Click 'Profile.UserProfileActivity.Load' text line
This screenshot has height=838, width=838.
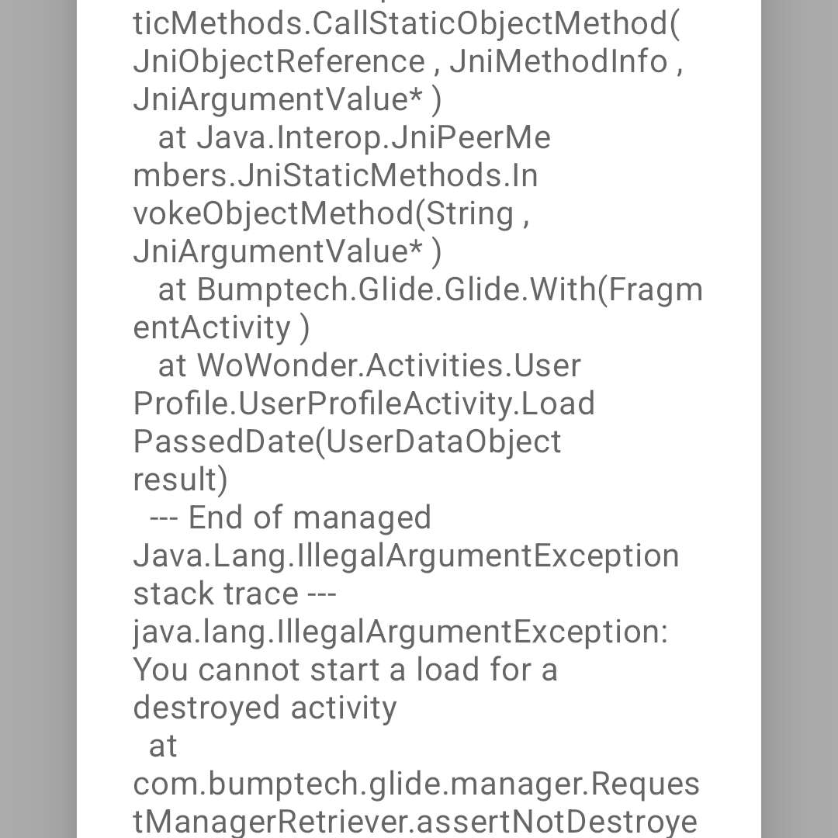pyautogui.click(x=364, y=403)
